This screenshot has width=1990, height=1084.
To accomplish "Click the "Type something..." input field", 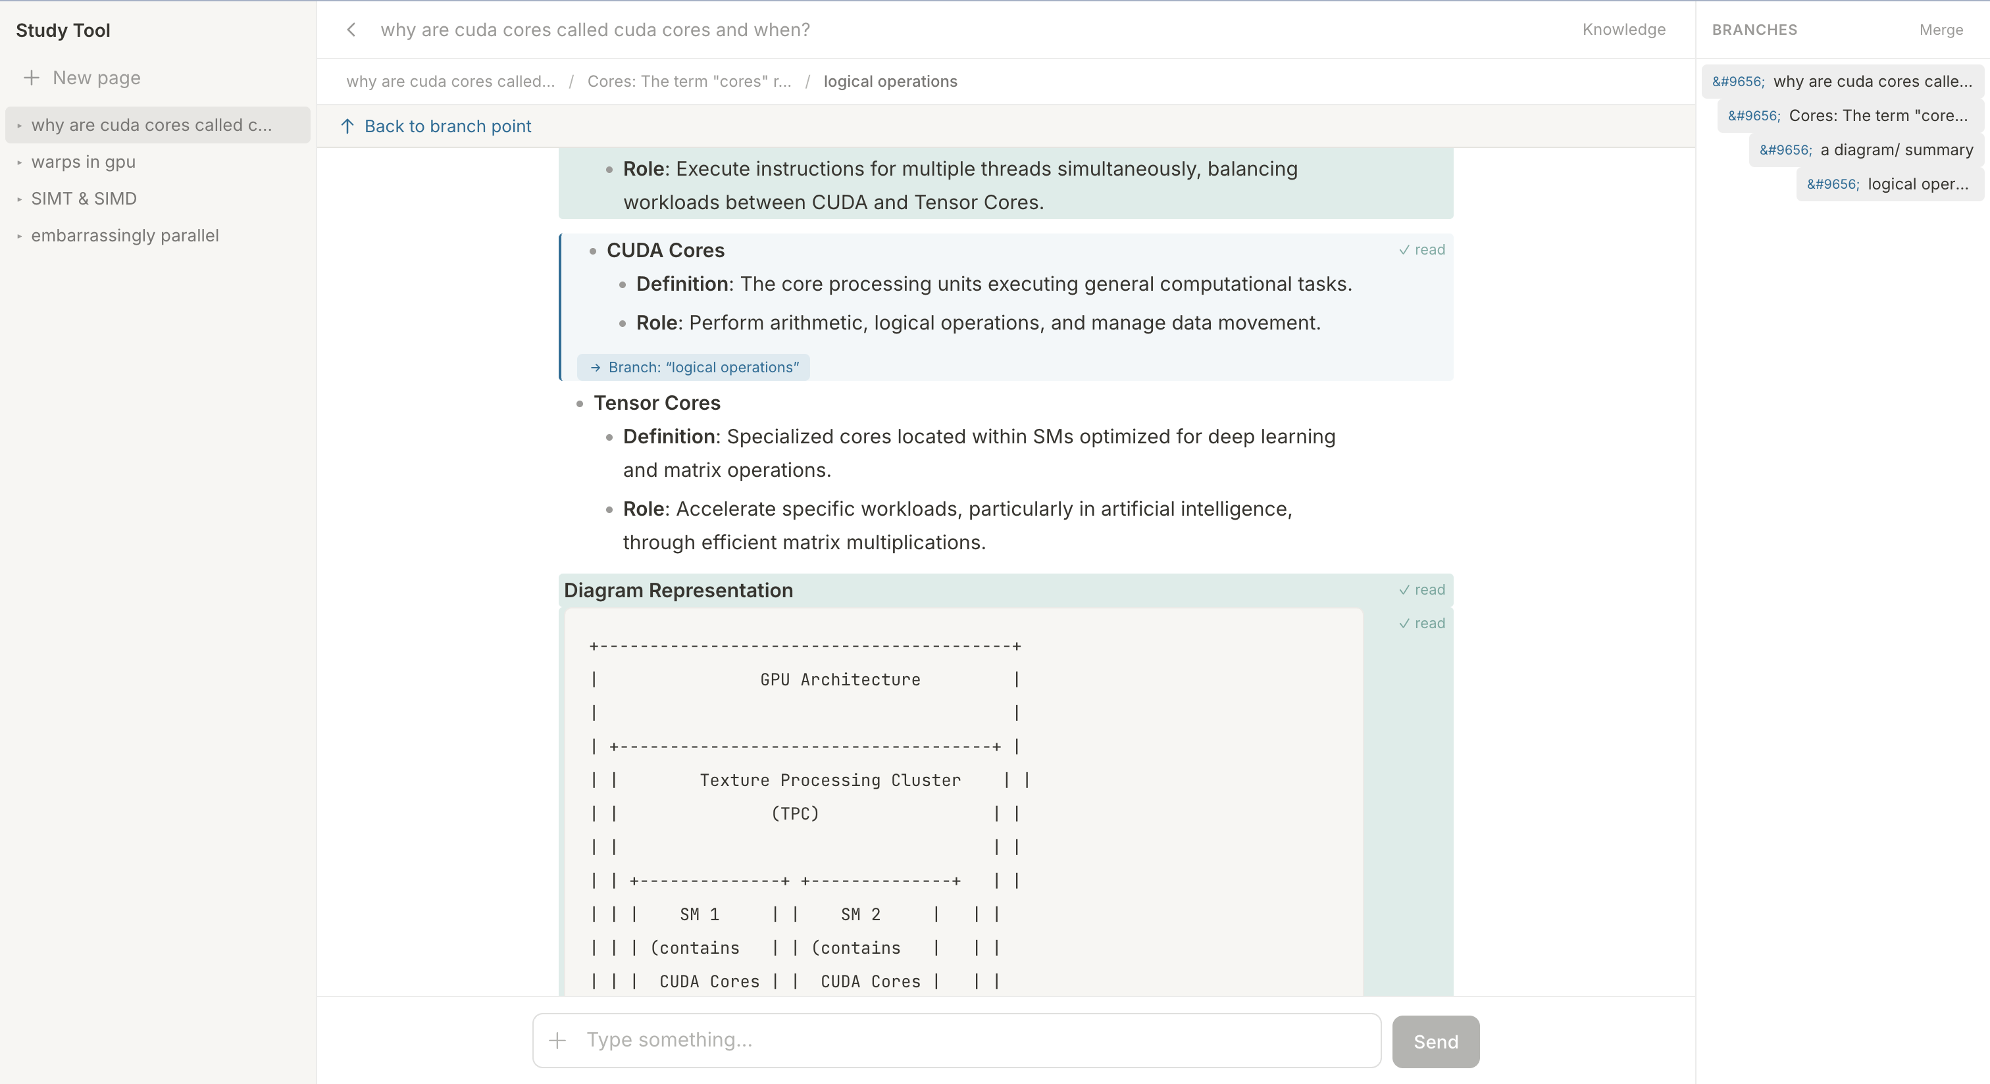I will pyautogui.click(x=850, y=1041).
